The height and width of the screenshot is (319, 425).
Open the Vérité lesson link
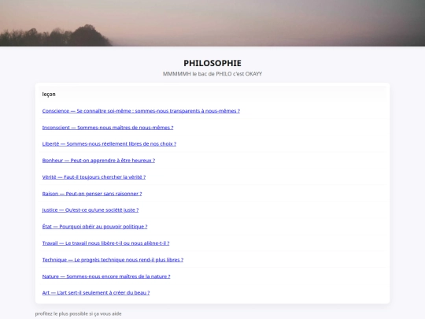94,177
